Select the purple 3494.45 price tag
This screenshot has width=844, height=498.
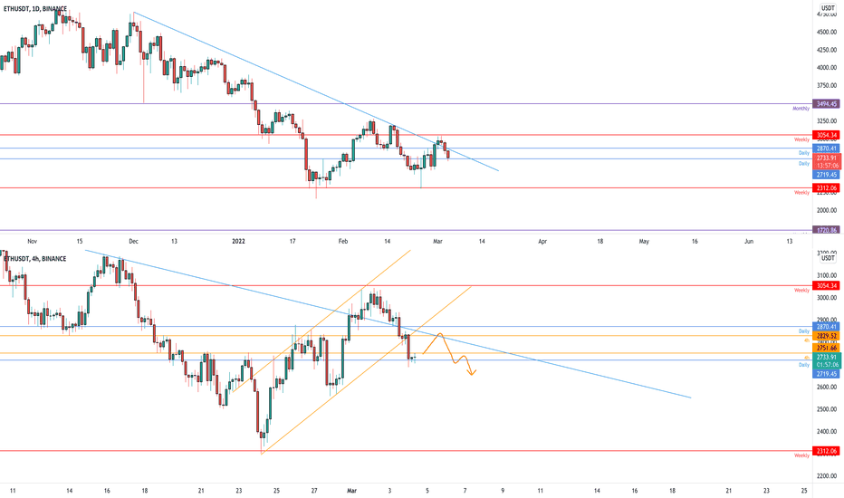(826, 104)
